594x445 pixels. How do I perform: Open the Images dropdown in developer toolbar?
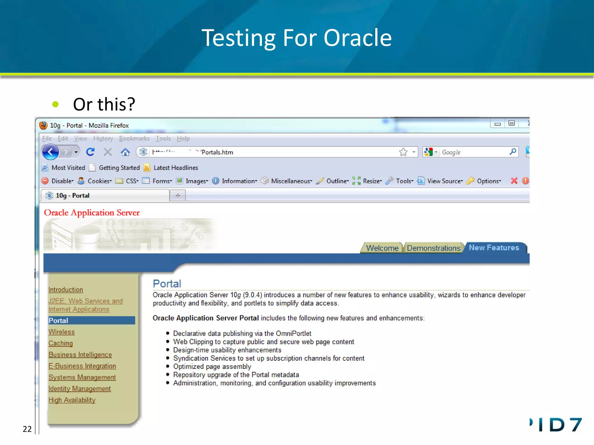[x=192, y=181]
